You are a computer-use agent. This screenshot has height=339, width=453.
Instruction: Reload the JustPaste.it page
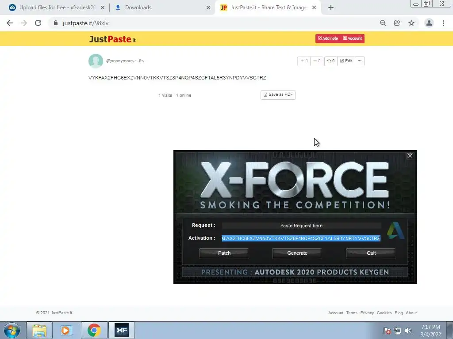coord(38,23)
